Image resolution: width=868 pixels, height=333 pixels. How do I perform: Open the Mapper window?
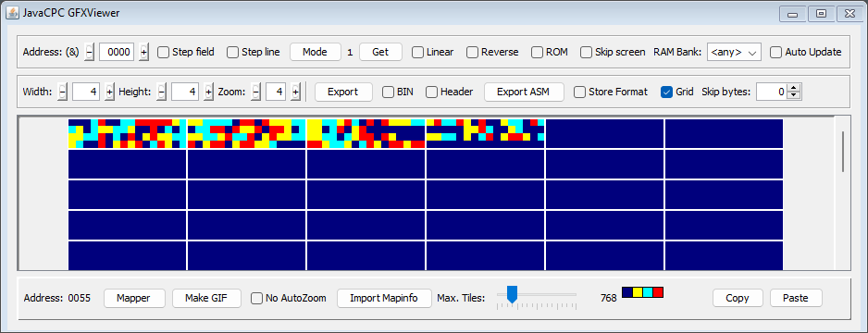pyautogui.click(x=134, y=298)
